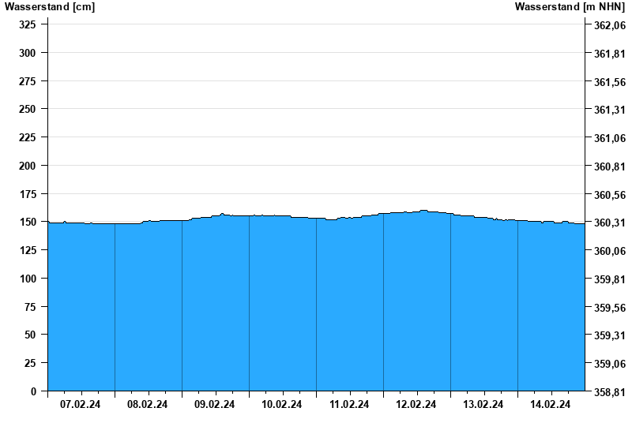Select the 361,06 tick label on the right axis
The height and width of the screenshot is (434, 632).
(x=609, y=138)
